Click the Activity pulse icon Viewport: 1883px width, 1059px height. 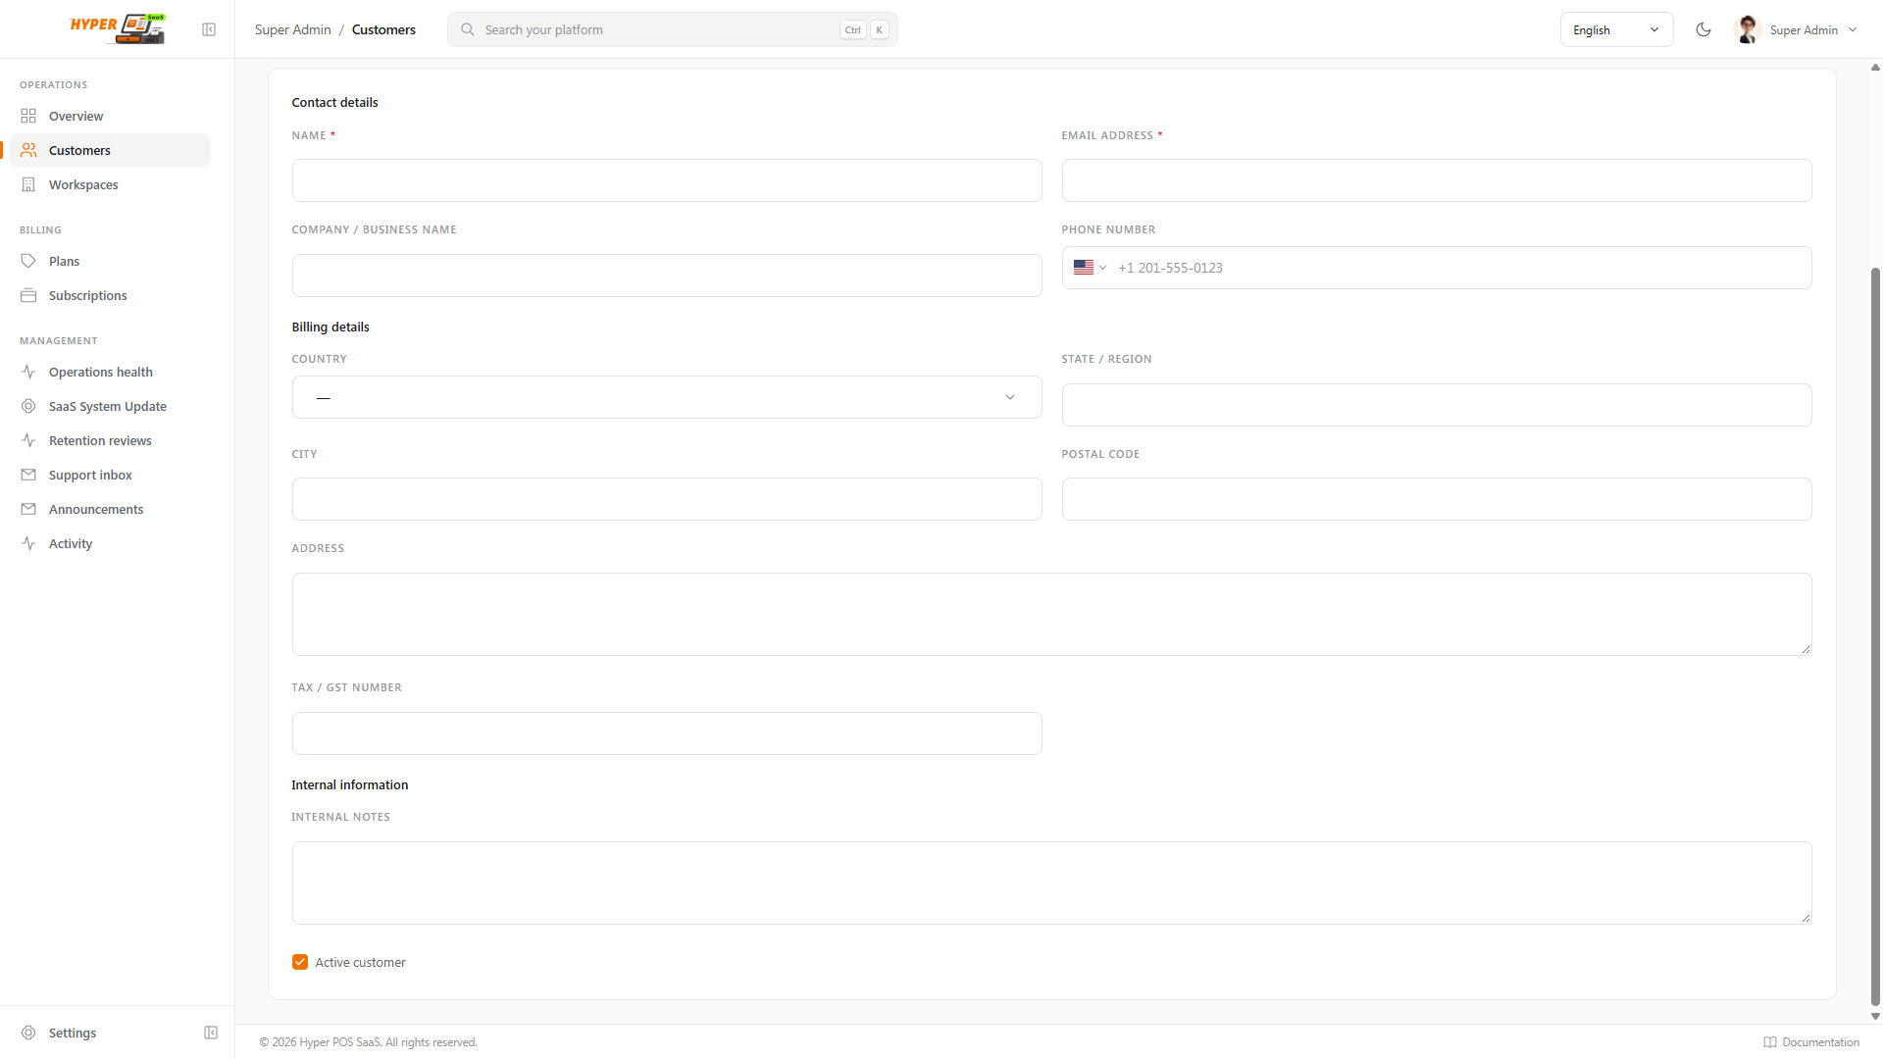28,543
